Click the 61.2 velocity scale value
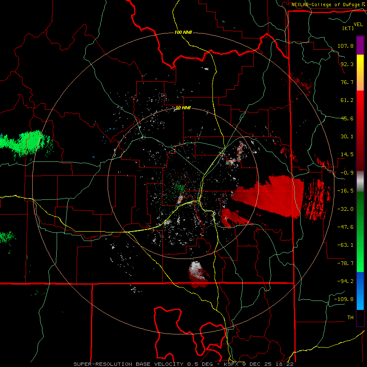Viewport: 367px width, 367px height. tap(347, 100)
